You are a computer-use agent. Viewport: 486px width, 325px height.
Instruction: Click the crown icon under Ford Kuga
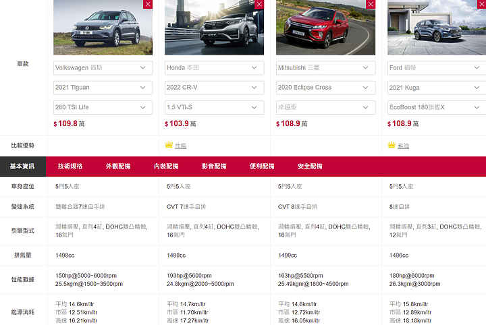pos(391,145)
